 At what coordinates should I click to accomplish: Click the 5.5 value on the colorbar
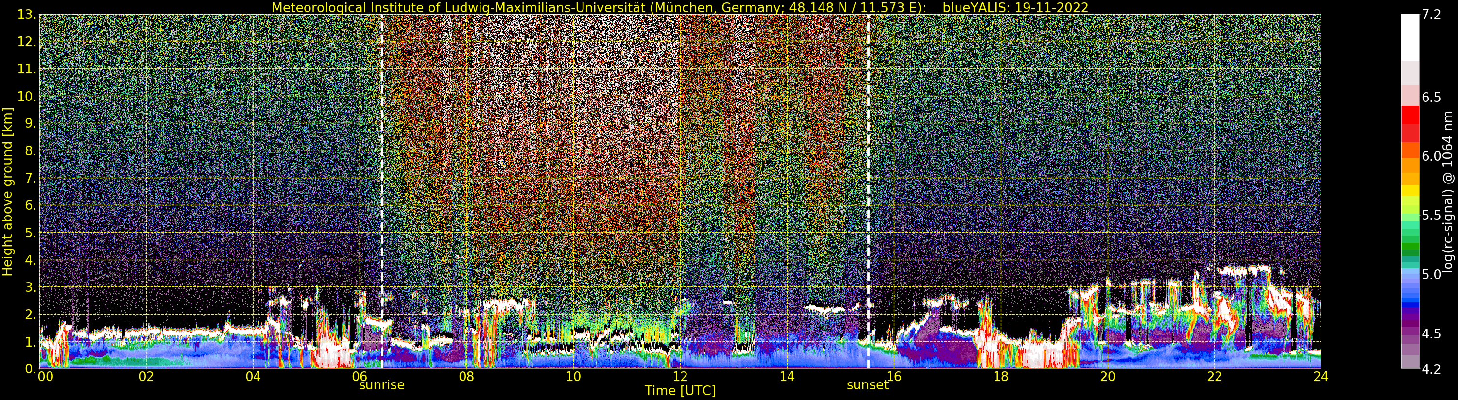pos(1431,216)
